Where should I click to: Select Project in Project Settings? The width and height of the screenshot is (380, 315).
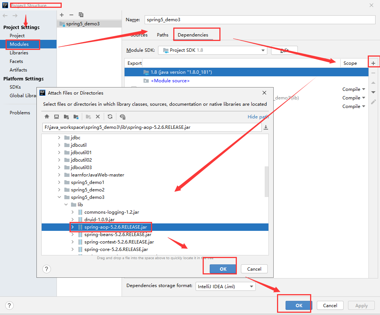pyautogui.click(x=17, y=36)
